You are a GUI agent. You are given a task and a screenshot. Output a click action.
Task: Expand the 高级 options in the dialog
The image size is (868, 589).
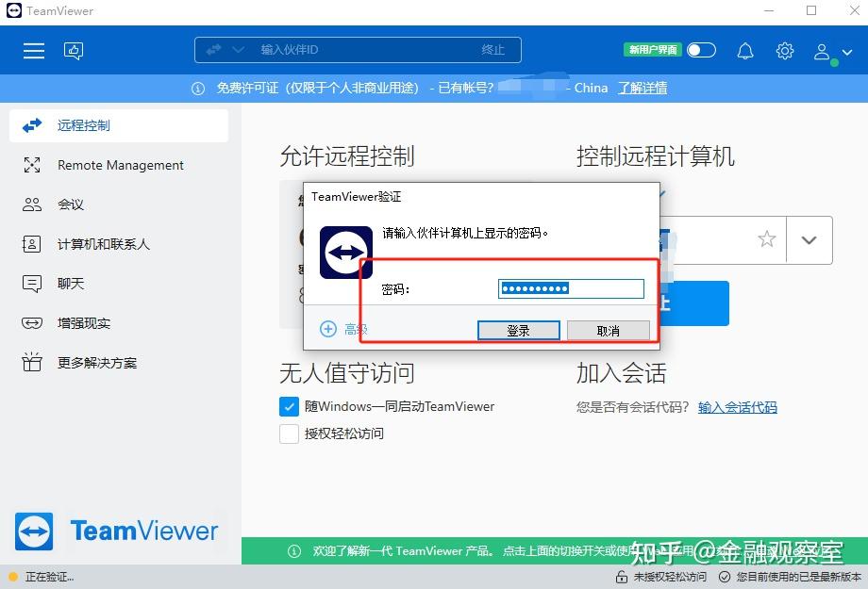pyautogui.click(x=346, y=329)
